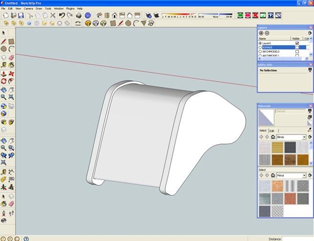The image size is (314, 241).
Task: Toggle ARCHMODELO layer visibility checkbox
Action: (x=297, y=51)
